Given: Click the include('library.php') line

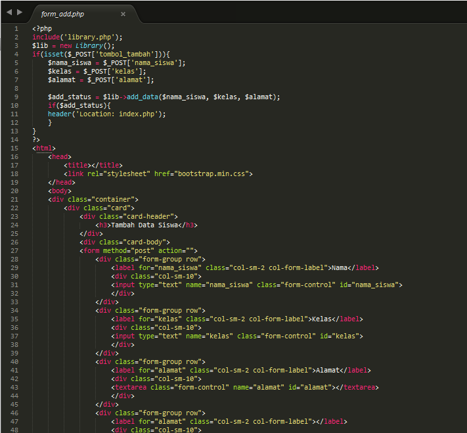Looking at the screenshot, I should tap(78, 37).
